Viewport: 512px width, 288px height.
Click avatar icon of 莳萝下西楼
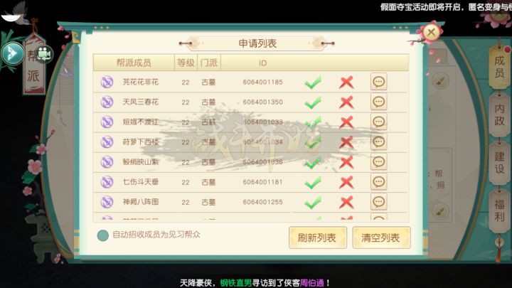[x=107, y=142]
